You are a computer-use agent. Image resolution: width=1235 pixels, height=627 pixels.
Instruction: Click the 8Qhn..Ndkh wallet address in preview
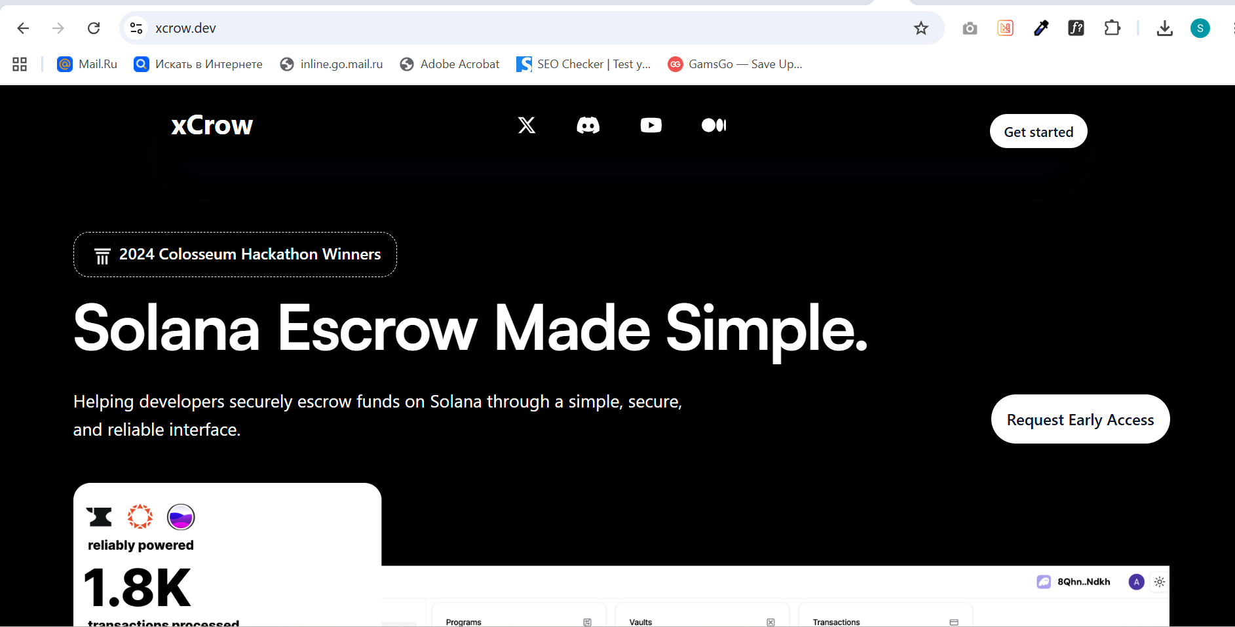click(x=1084, y=582)
